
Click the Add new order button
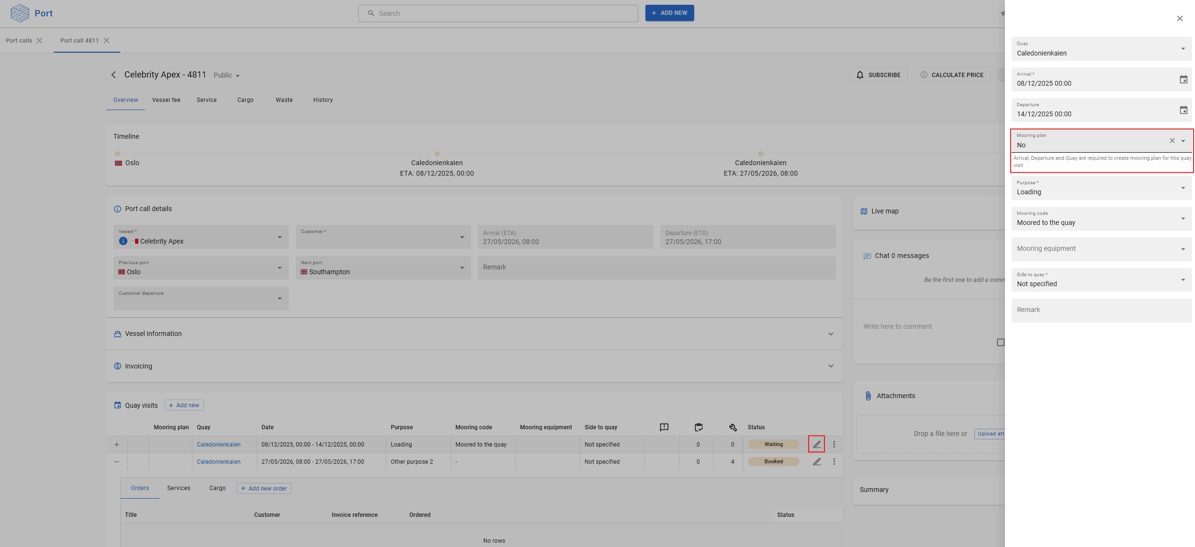point(264,489)
